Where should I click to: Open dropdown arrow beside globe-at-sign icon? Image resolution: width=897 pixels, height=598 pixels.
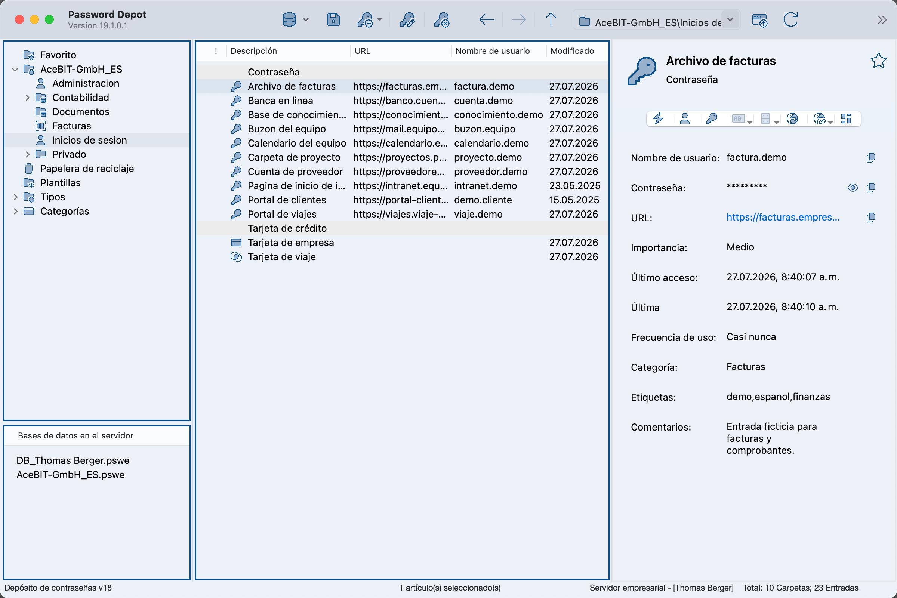[830, 122]
